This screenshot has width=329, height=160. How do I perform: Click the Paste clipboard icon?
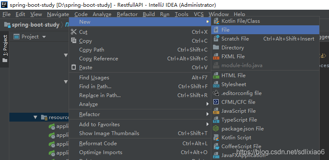click(x=74, y=67)
